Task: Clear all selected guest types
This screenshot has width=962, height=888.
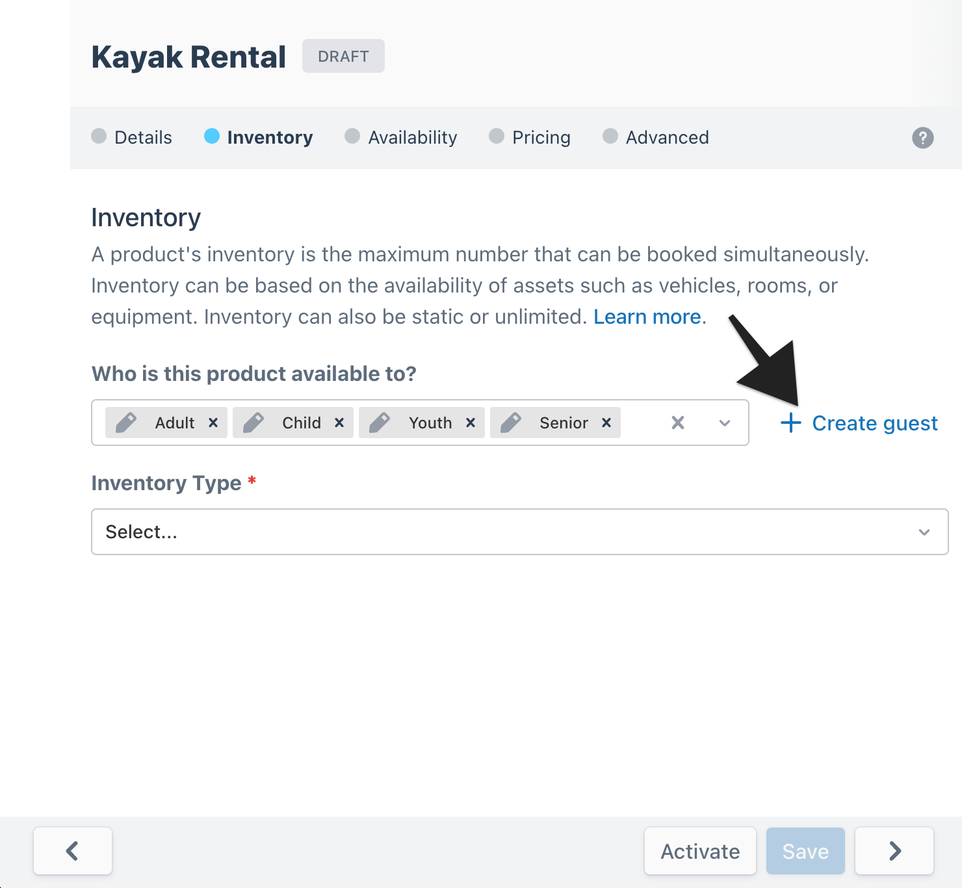Action: pos(678,423)
